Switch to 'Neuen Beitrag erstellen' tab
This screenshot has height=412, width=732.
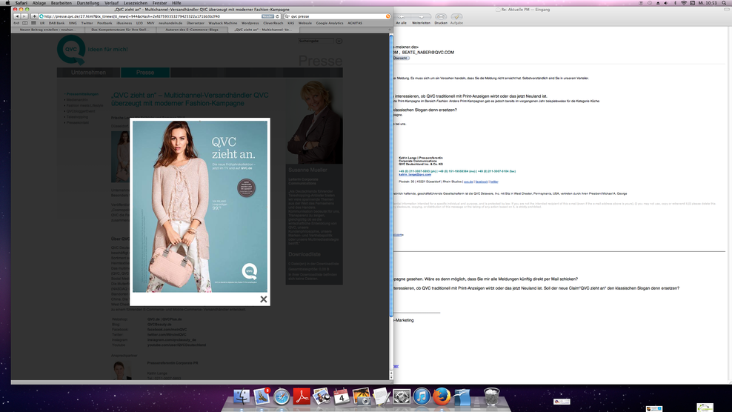pyautogui.click(x=49, y=30)
